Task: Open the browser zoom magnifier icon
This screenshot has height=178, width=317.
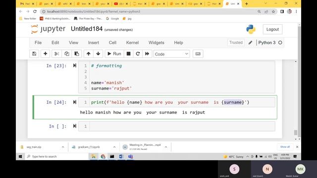Action: coord(259,11)
